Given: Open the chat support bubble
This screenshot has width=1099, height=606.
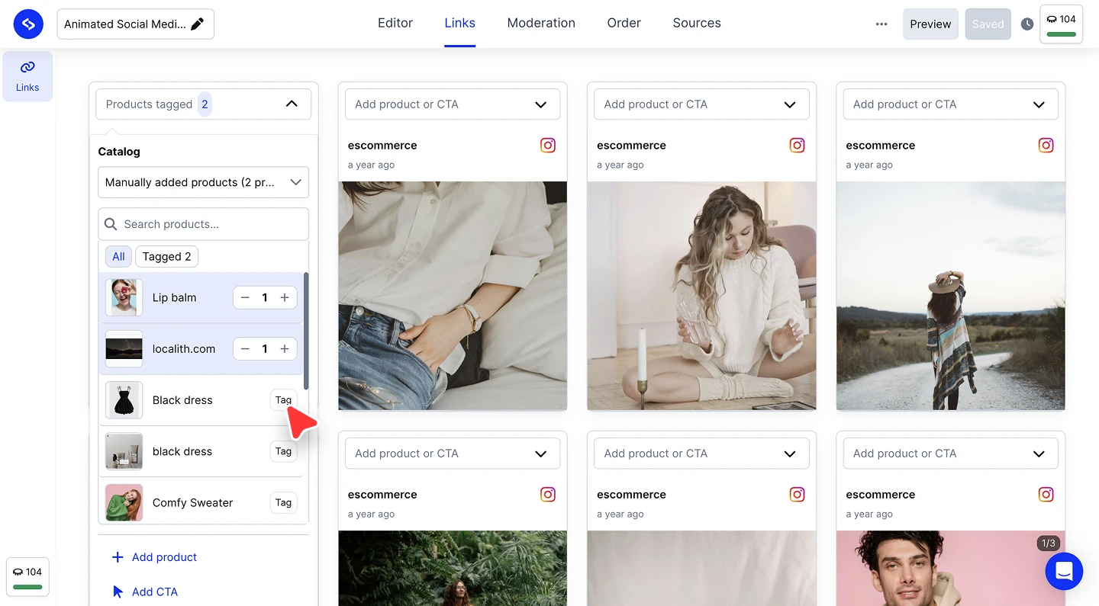Looking at the screenshot, I should (1064, 571).
